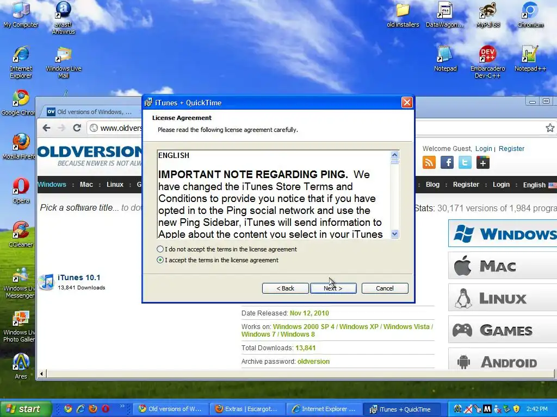
Task: Launch Firefox from the Quick Launch bar
Action: pyautogui.click(x=93, y=408)
